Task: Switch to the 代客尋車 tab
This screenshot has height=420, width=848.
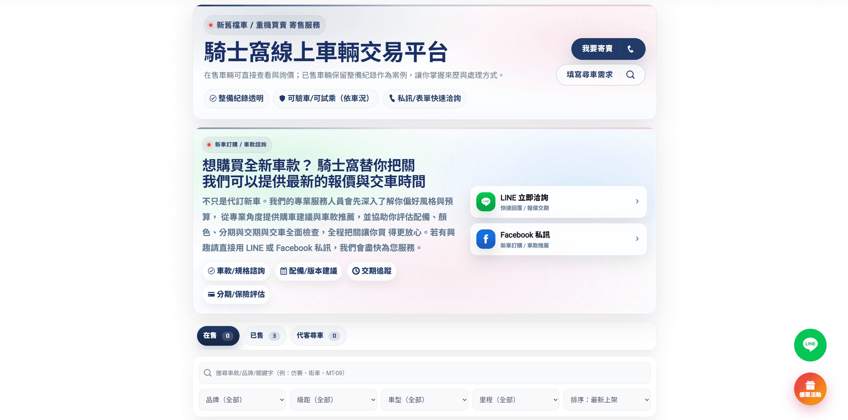Action: pos(318,336)
